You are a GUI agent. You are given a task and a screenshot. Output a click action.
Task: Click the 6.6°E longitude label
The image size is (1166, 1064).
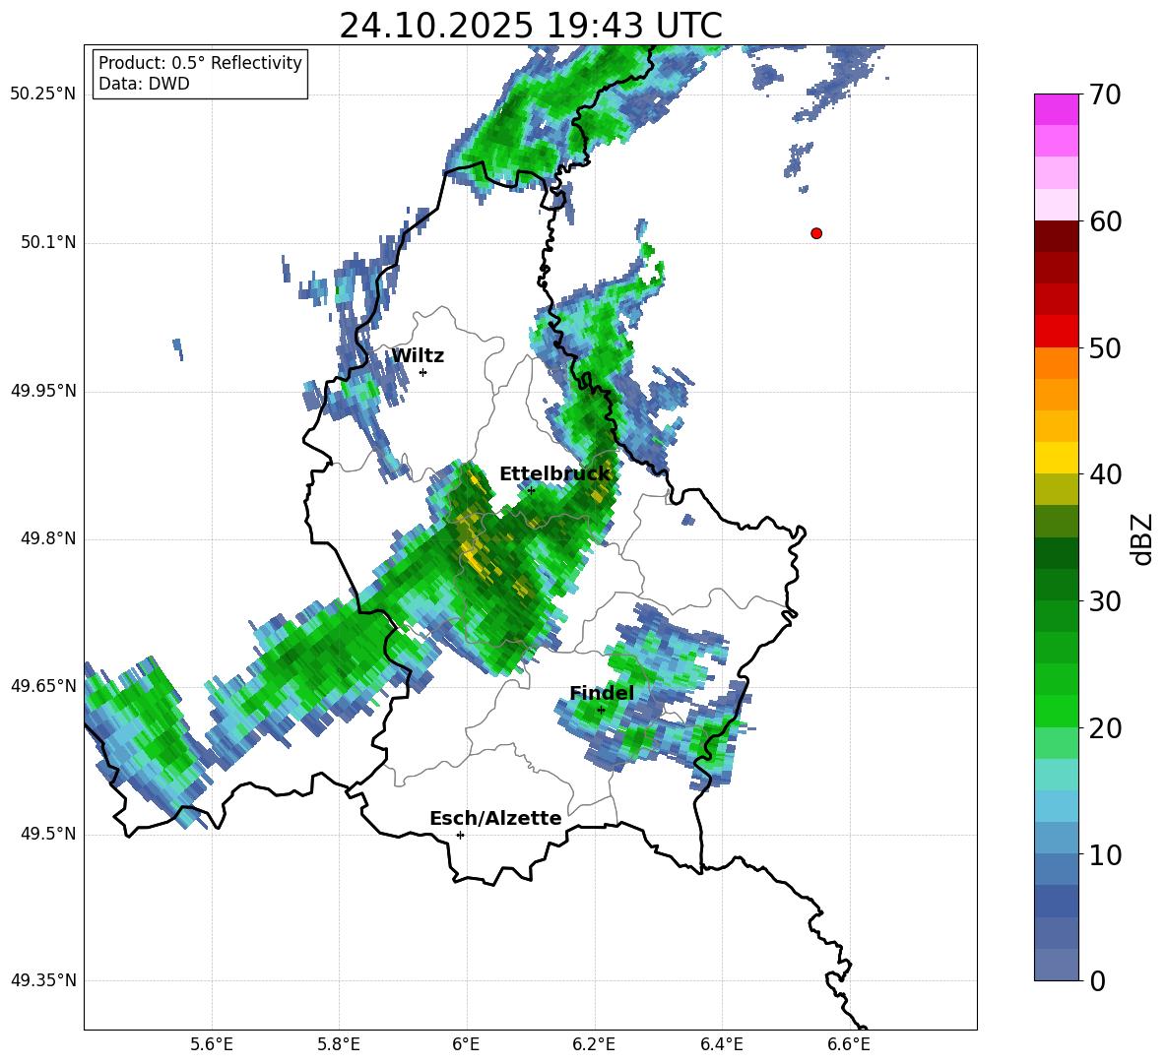(x=849, y=1044)
